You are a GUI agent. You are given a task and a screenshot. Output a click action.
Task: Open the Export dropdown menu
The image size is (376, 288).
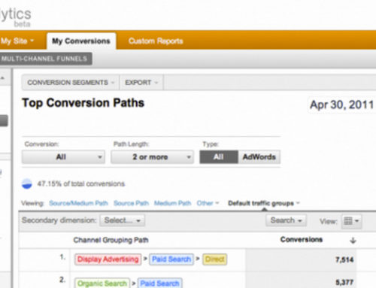(x=141, y=83)
